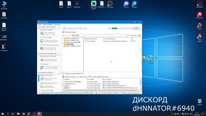Viewport: 206px width, 116px height.
Task: Open the Избранное favorites button
Action: point(133,35)
